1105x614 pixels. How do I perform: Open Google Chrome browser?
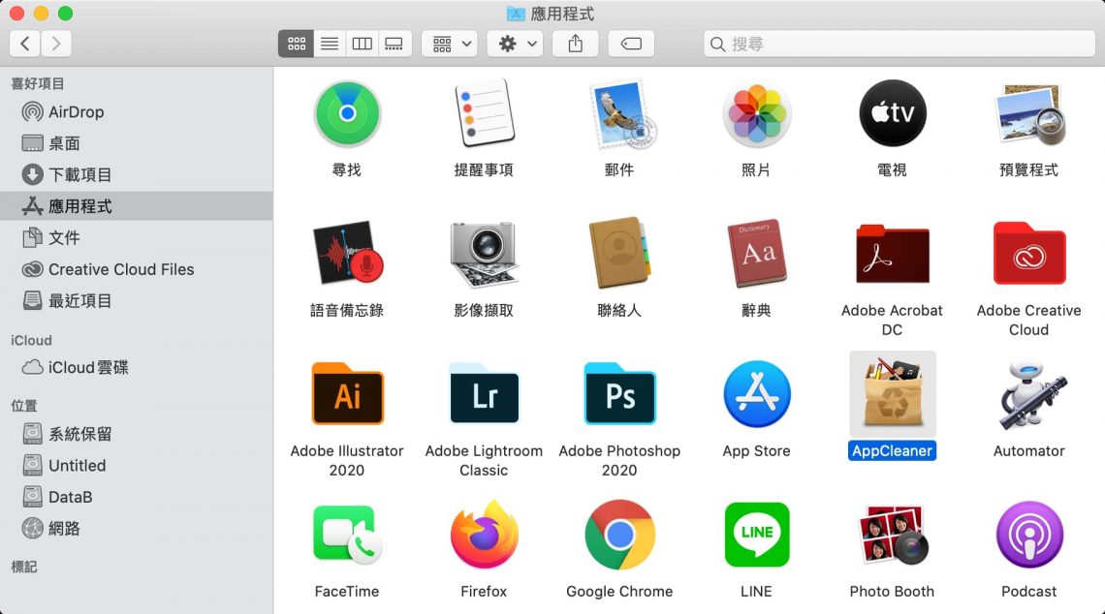(619, 534)
